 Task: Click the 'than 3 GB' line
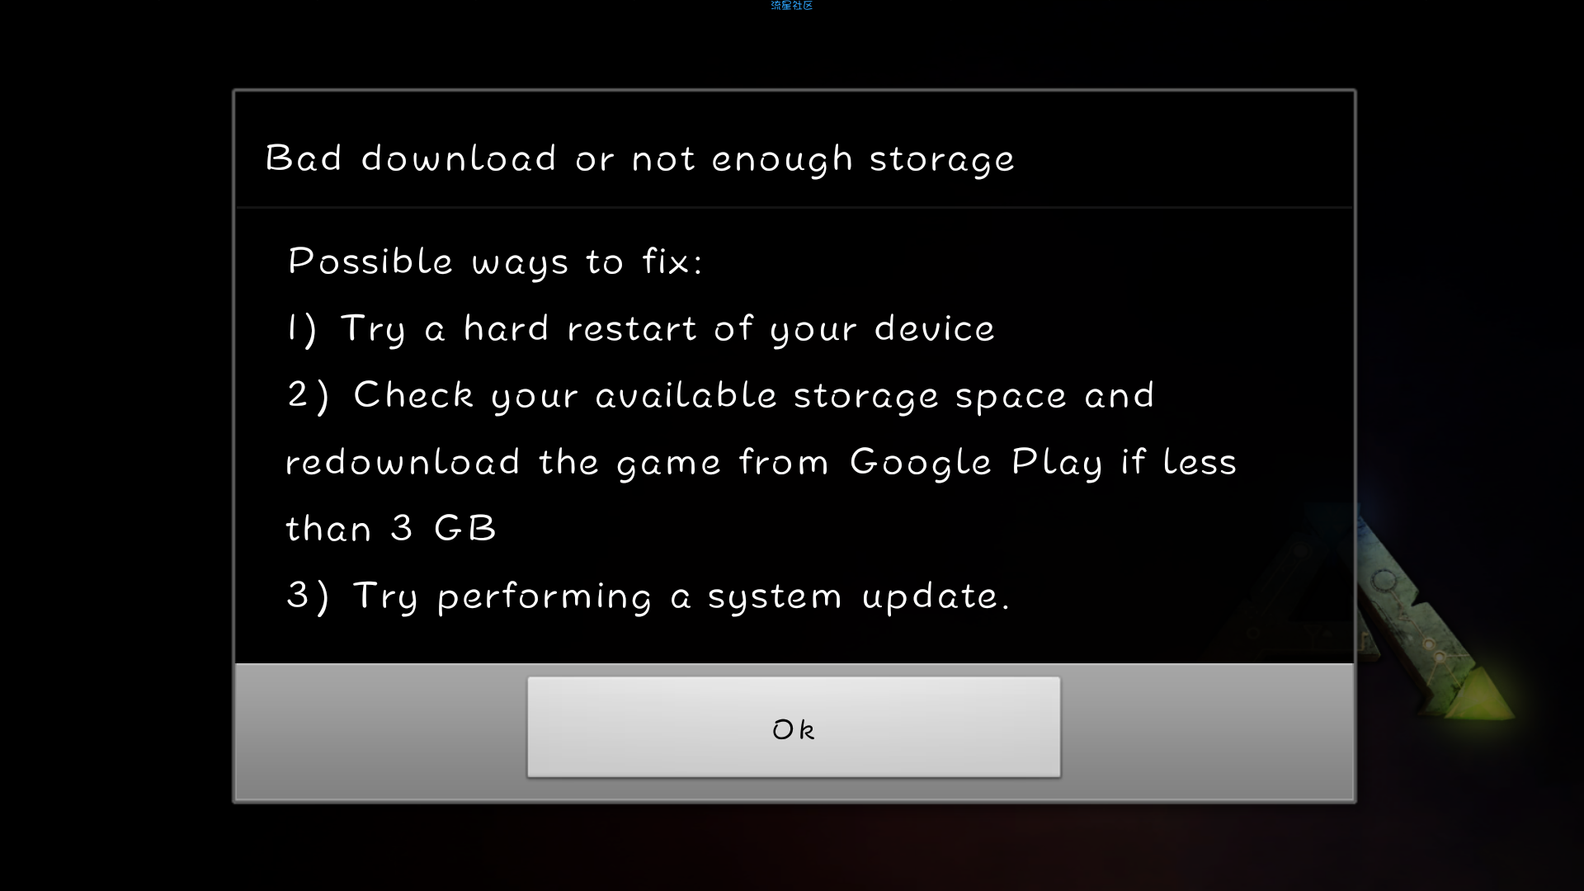pyautogui.click(x=391, y=529)
